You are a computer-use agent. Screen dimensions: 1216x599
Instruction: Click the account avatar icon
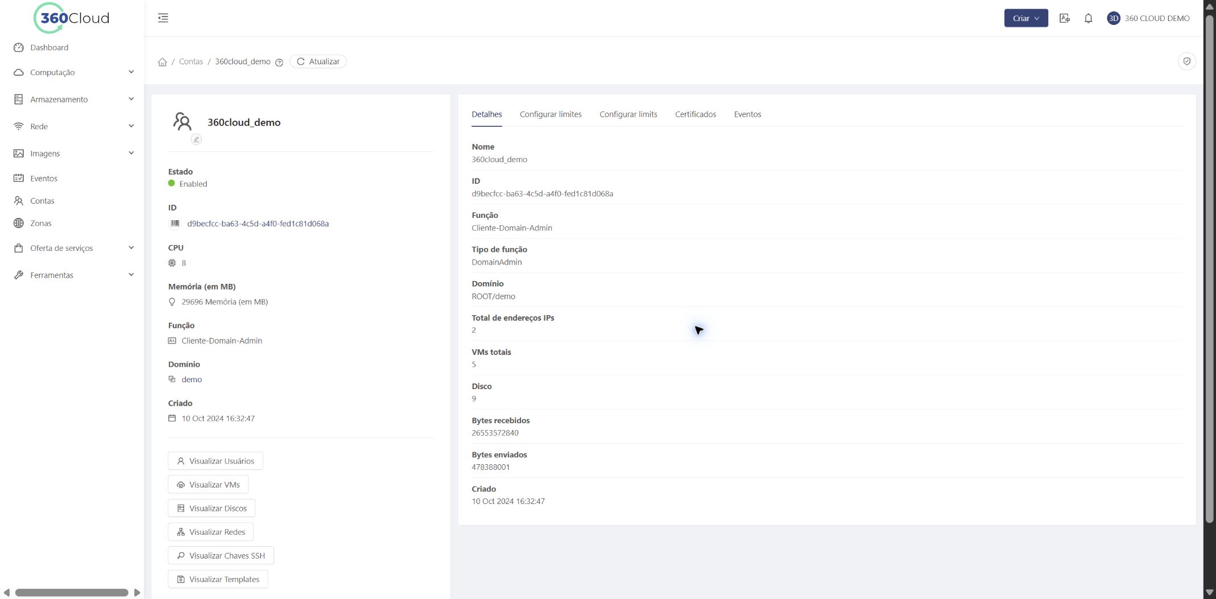pos(182,121)
